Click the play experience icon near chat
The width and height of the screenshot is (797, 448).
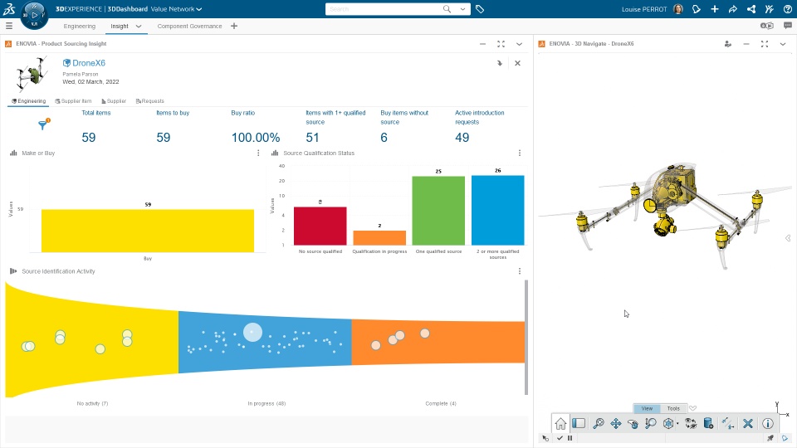pyautogui.click(x=766, y=26)
